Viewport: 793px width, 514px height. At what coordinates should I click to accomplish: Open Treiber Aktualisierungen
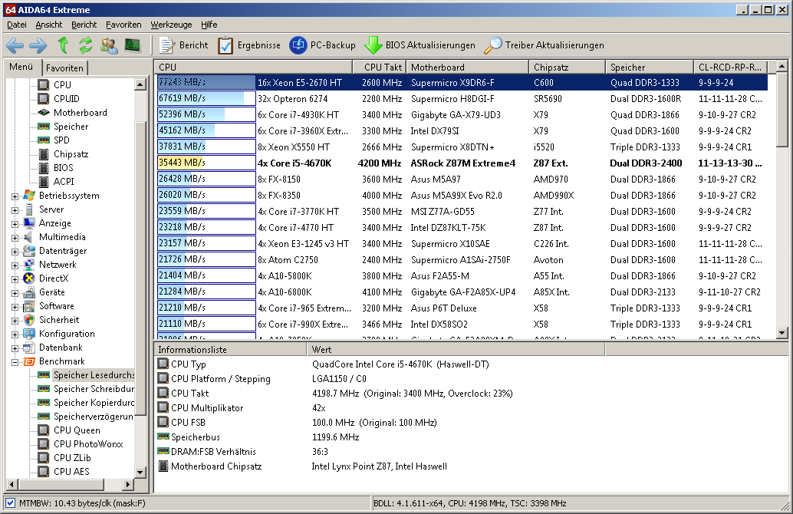coord(544,45)
